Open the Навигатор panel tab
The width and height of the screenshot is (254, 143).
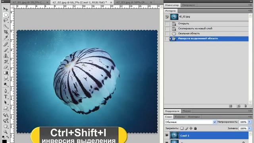click(172, 5)
